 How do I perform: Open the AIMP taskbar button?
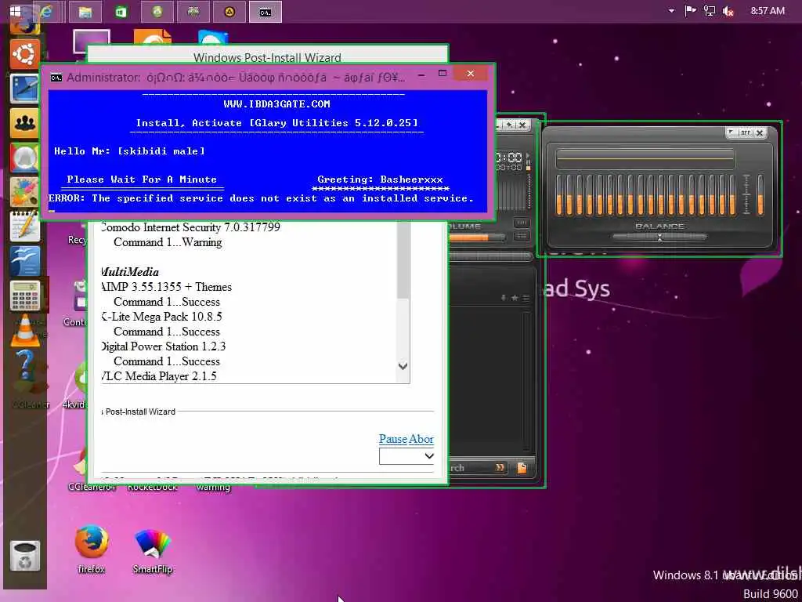coord(229,13)
